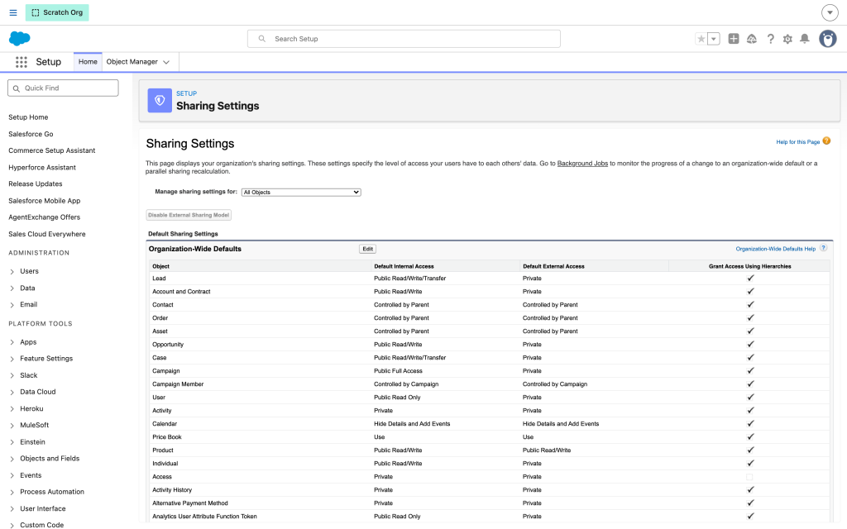Image resolution: width=847 pixels, height=529 pixels.
Task: Click the Edit button for Organization-Wide Defaults
Action: 367,249
